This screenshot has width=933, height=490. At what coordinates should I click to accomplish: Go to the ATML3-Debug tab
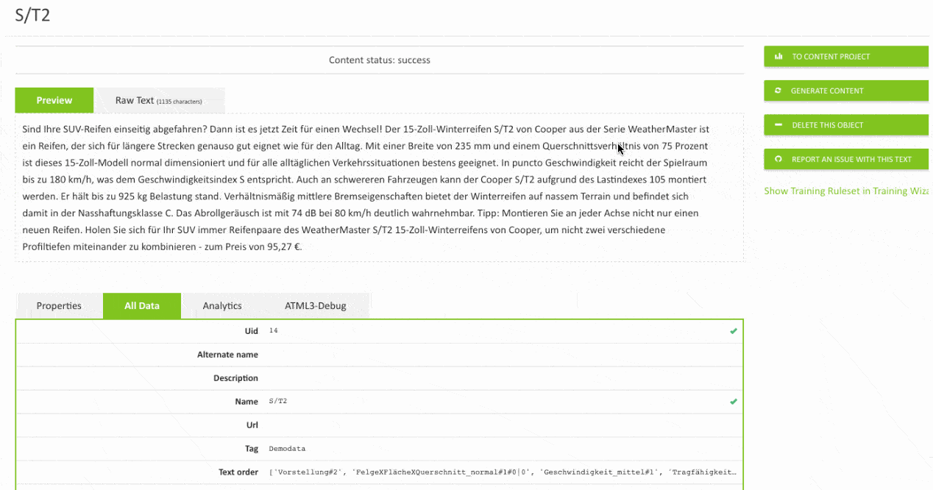(315, 305)
